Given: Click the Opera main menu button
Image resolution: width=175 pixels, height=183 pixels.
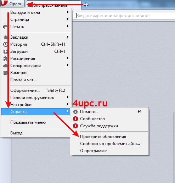Looking at the screenshot, I should (12, 4).
